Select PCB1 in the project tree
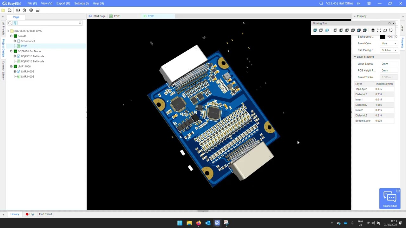Image resolution: width=406 pixels, height=228 pixels. [x=24, y=46]
